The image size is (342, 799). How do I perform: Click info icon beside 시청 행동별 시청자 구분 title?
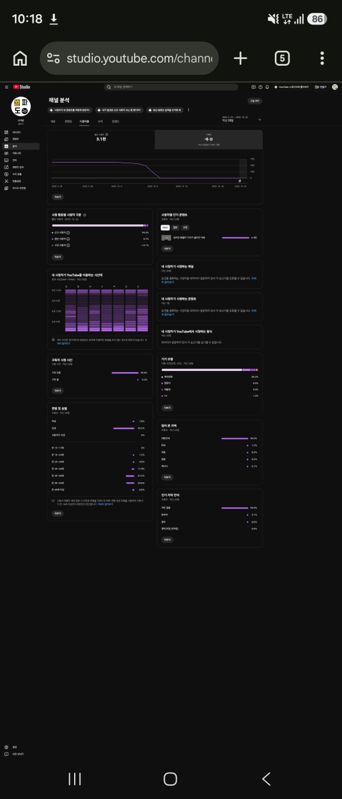click(85, 215)
